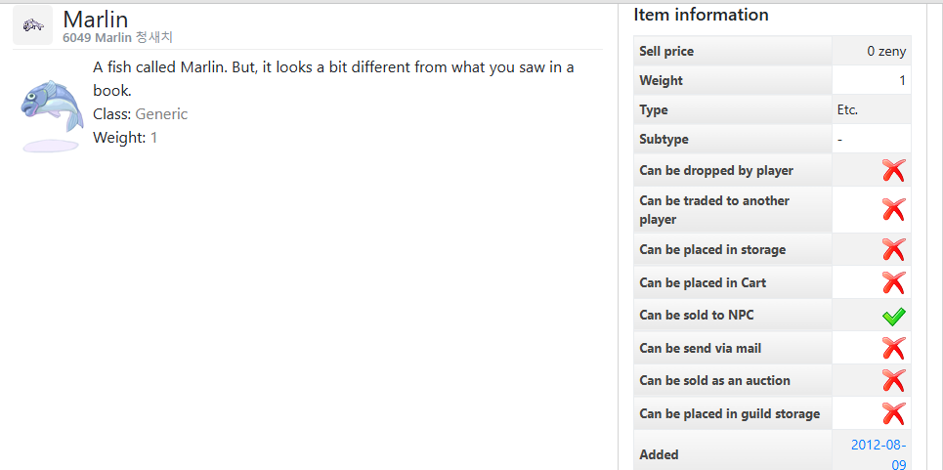The height and width of the screenshot is (470, 943).
Task: Click the Sell price row label
Action: 666,51
